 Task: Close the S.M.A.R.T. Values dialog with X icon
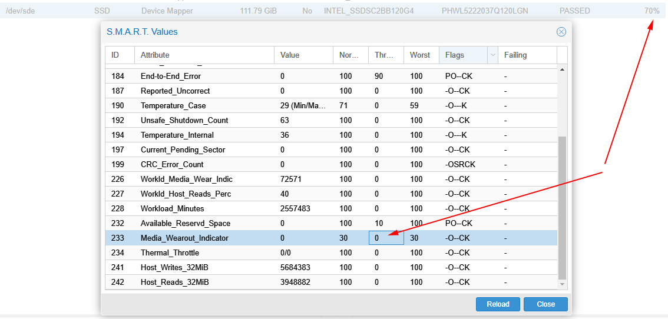point(561,32)
